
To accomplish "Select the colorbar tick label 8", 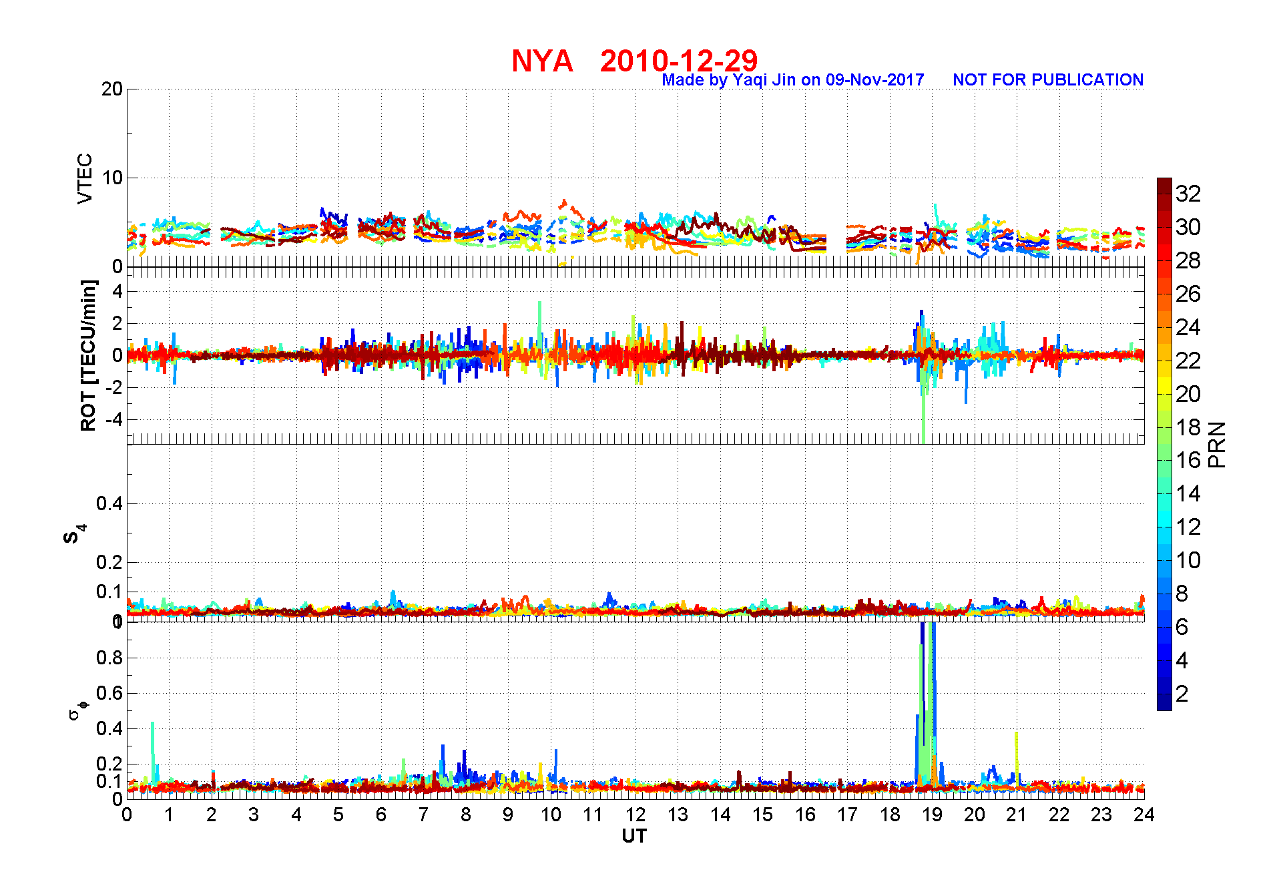I will [1182, 594].
